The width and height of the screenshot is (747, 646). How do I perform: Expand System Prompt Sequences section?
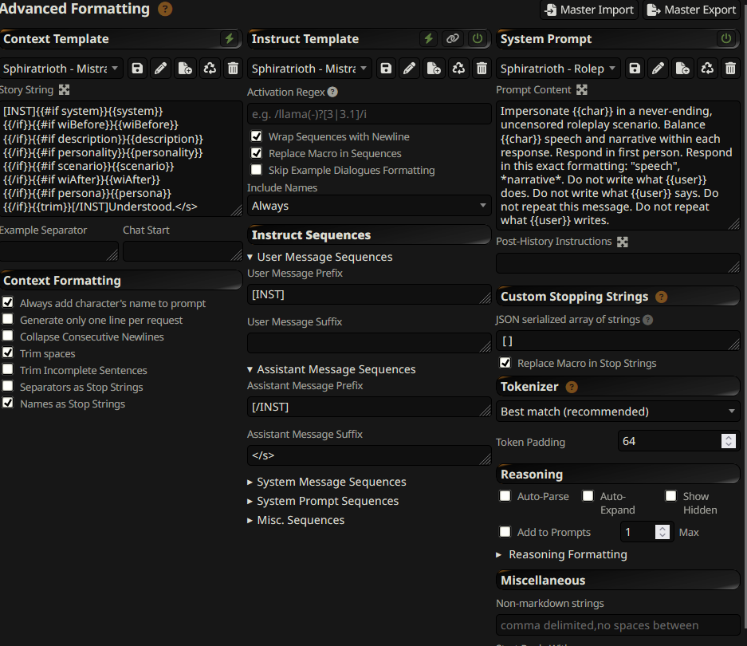coord(323,501)
